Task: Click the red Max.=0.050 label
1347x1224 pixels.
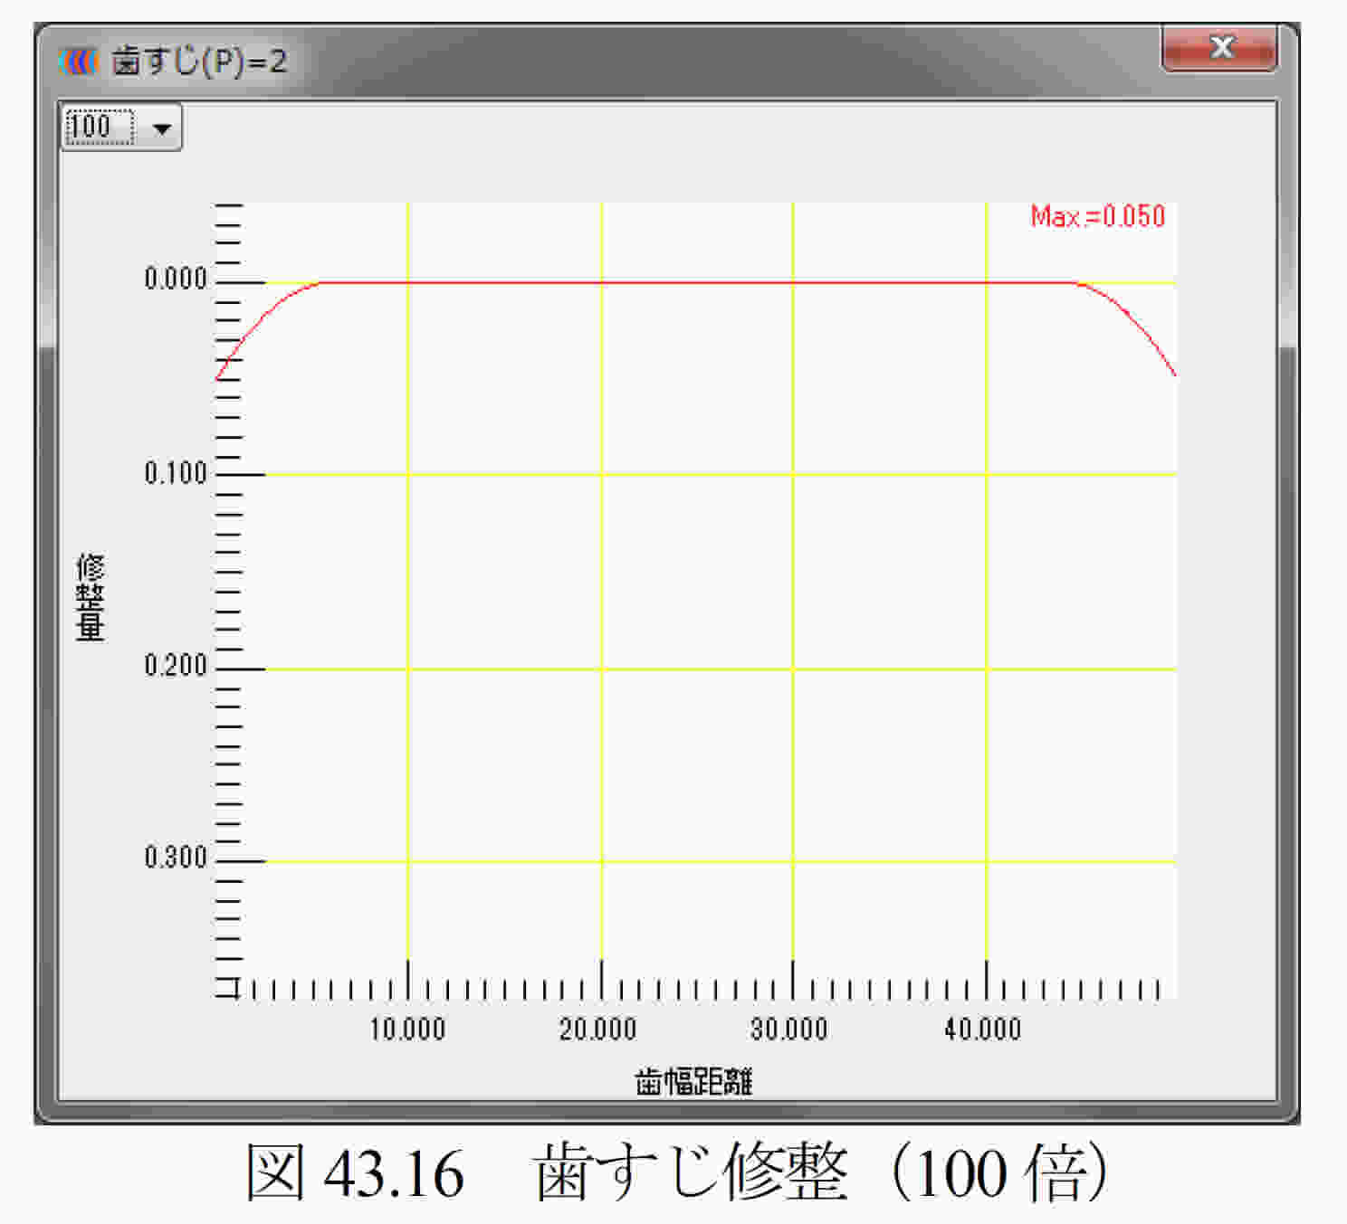Action: (1097, 216)
